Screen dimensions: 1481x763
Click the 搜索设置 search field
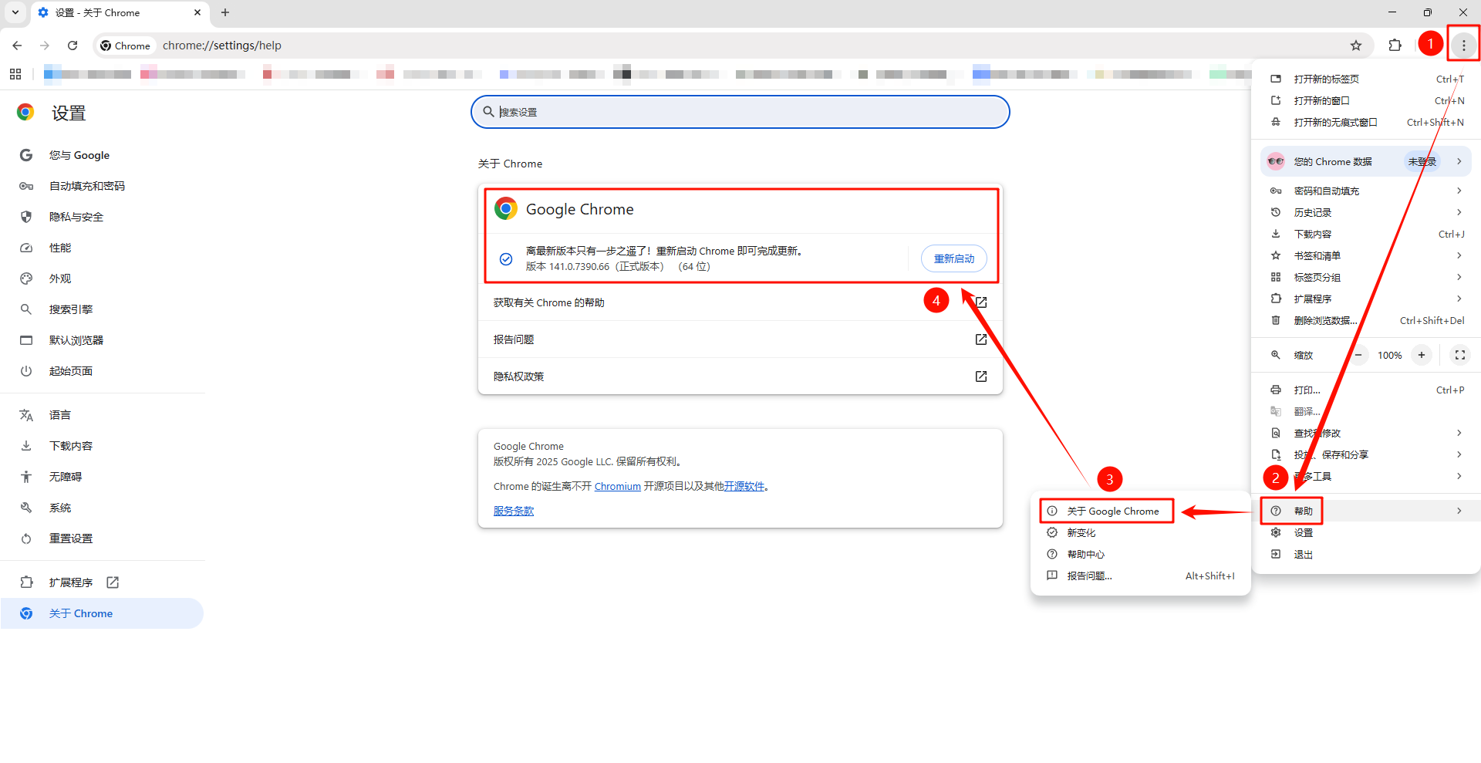pos(740,112)
